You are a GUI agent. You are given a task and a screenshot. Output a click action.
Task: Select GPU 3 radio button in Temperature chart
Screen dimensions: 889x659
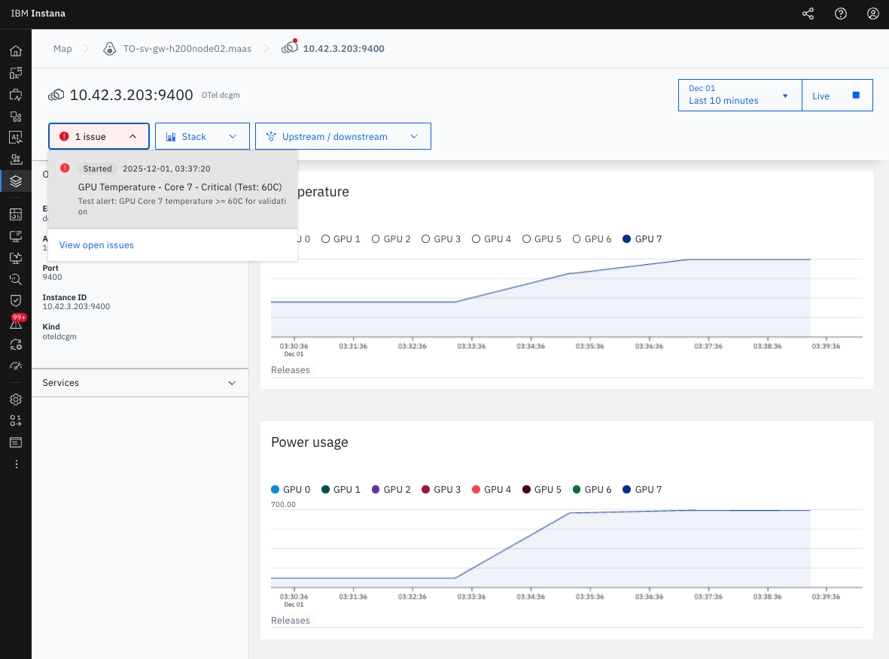coord(426,238)
